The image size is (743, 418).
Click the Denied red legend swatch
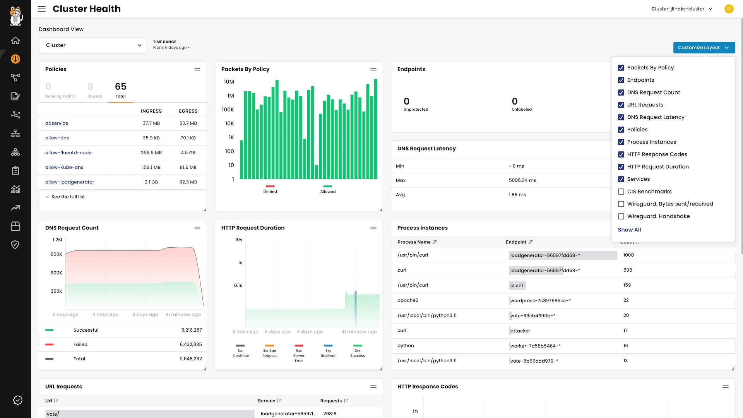pyautogui.click(x=270, y=187)
